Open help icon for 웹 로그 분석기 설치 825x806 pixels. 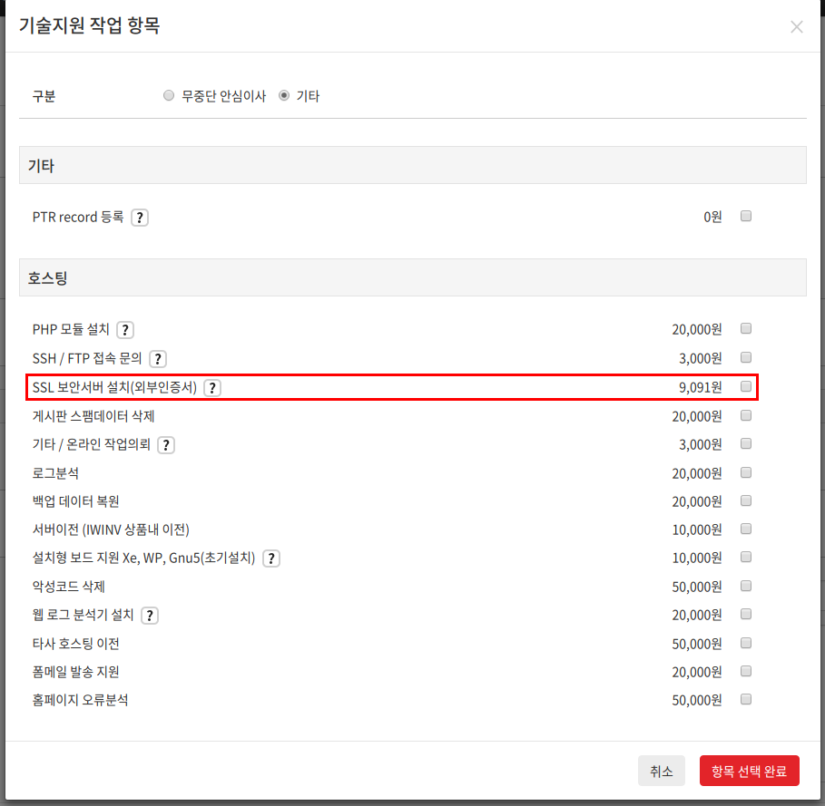pos(150,616)
